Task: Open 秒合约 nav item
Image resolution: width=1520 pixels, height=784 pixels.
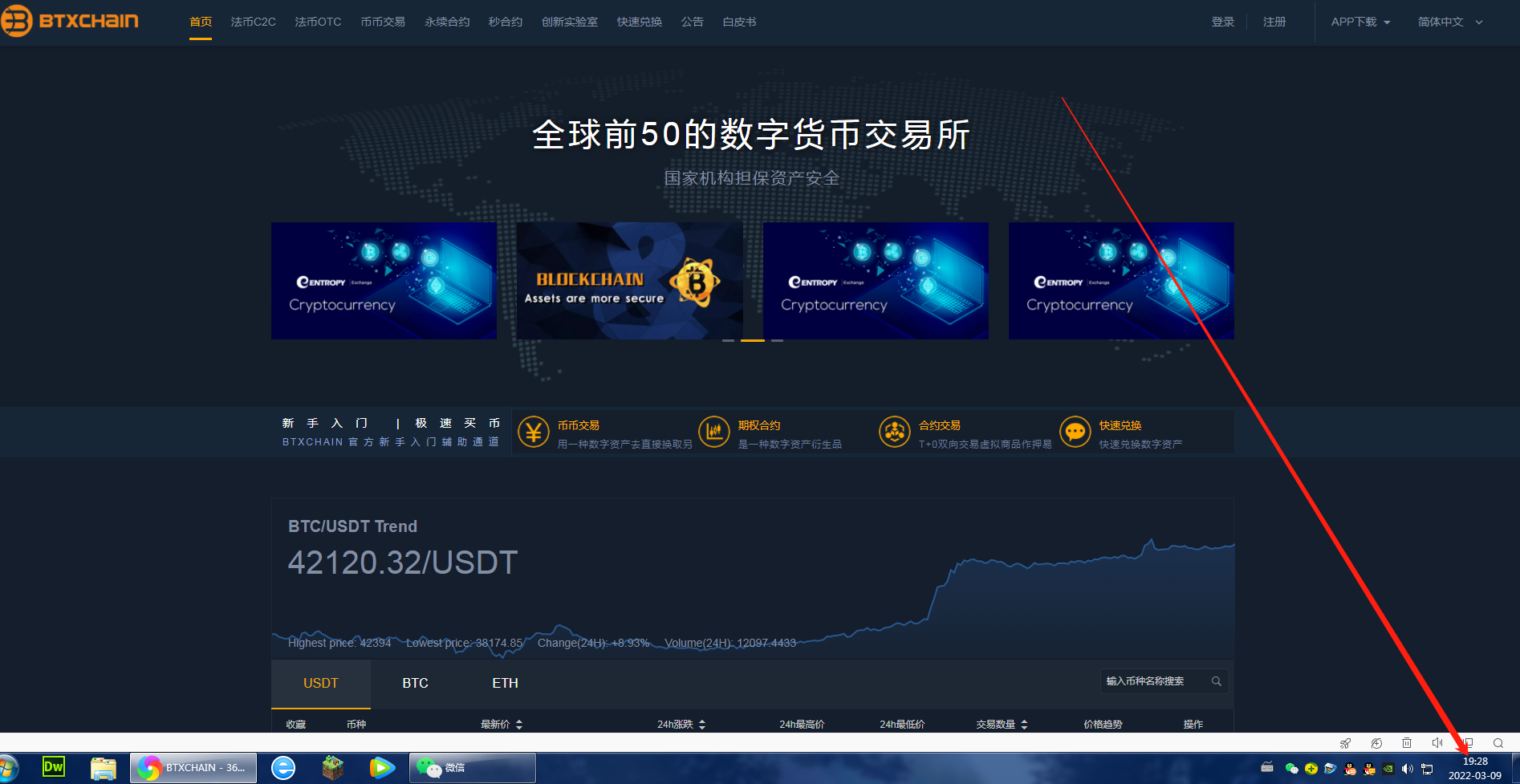Action: point(506,22)
